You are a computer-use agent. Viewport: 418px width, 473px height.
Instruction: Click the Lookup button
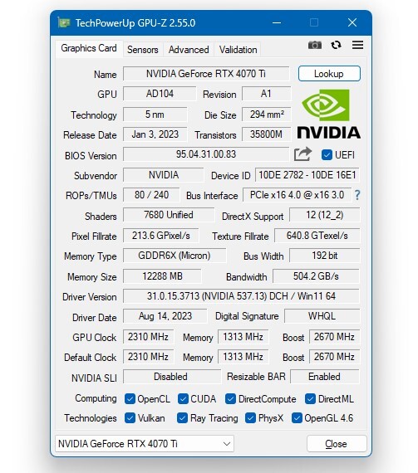point(329,74)
